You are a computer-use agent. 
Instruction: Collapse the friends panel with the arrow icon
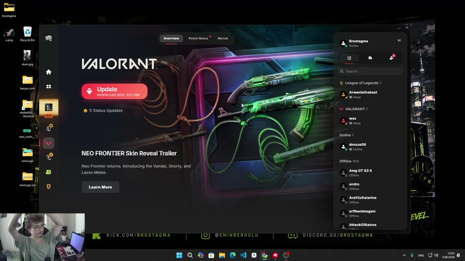point(399,41)
